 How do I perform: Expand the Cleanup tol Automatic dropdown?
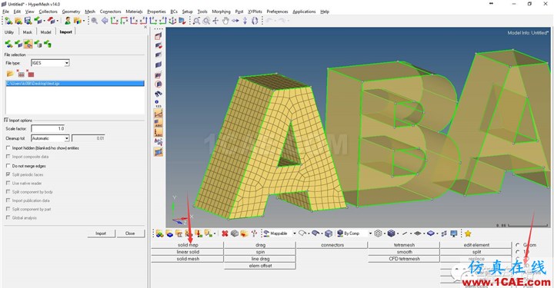50,138
